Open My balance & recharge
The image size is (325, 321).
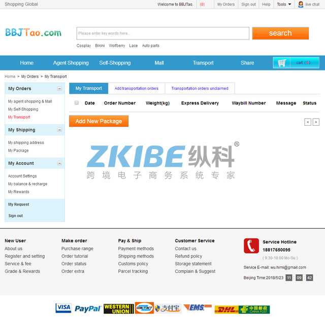(28, 184)
